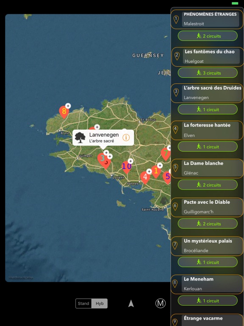The image size is (244, 326).
Task: Tap pin icon 6 beside Guilligomarc'h
Action: click(x=175, y=207)
